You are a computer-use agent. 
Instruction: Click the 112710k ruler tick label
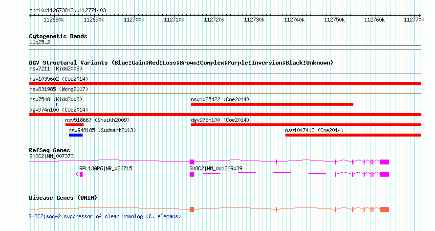click(174, 20)
